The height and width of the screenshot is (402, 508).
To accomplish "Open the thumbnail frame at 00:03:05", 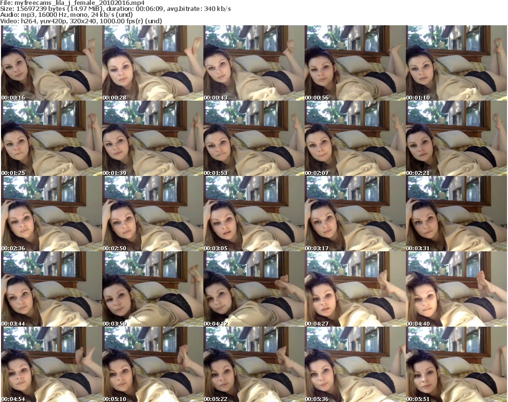I will click(254, 214).
